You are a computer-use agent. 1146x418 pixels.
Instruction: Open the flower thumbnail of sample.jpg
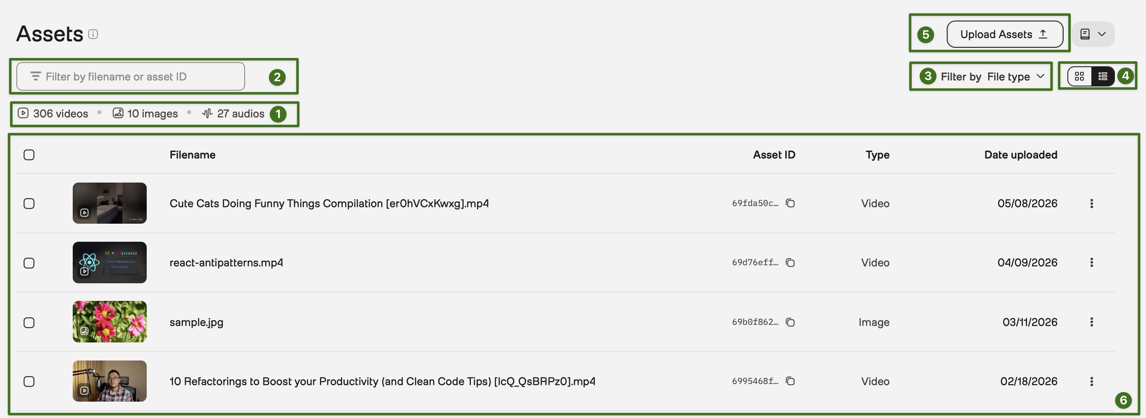(109, 321)
